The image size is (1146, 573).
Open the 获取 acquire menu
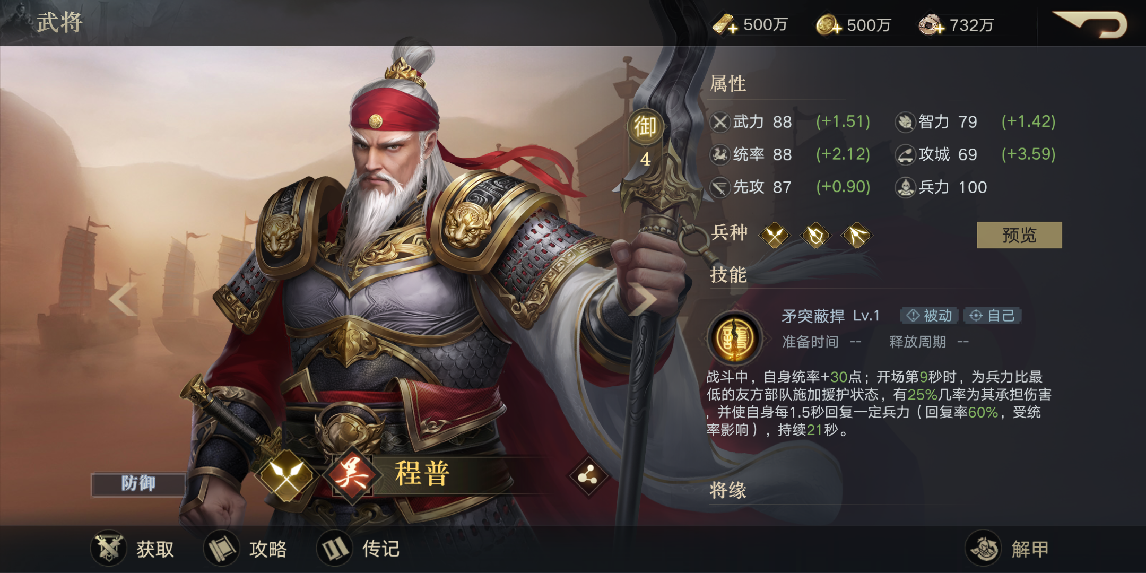click(133, 549)
